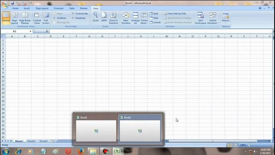Viewport: 275px width, 155px height.
Task: Toggle the Gridlines checkbox
Action: coord(55,18)
